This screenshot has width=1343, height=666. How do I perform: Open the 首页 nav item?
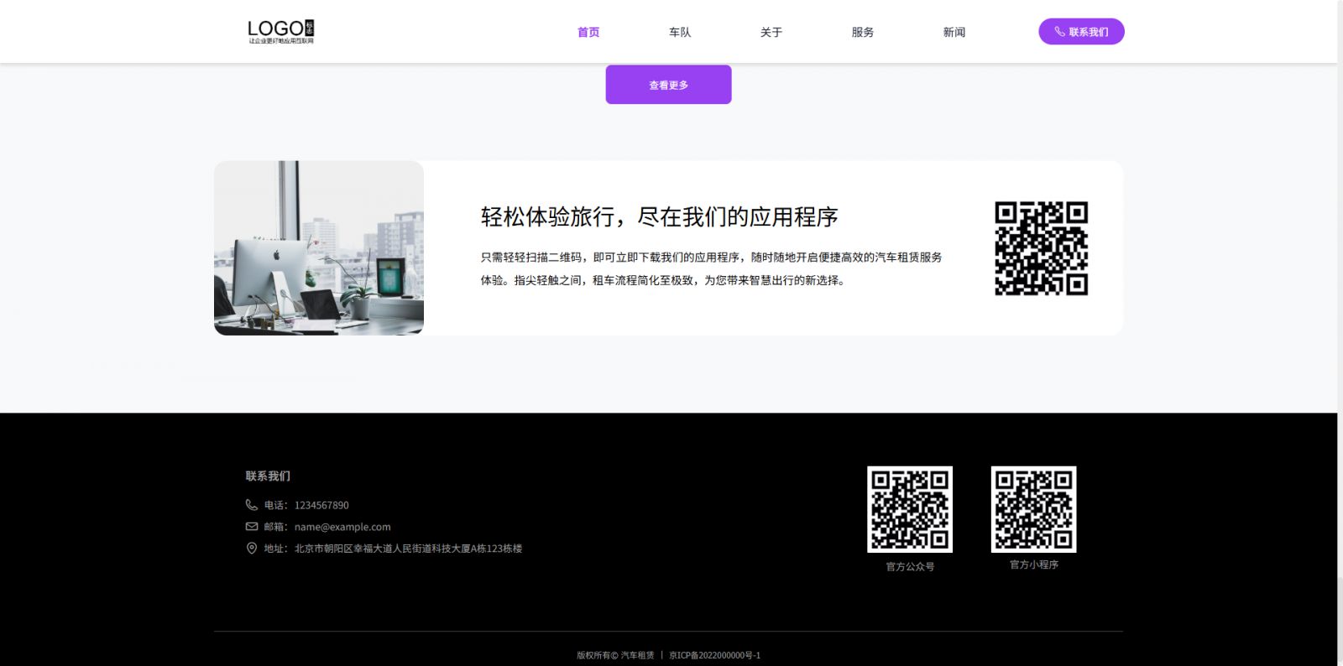pyautogui.click(x=588, y=32)
